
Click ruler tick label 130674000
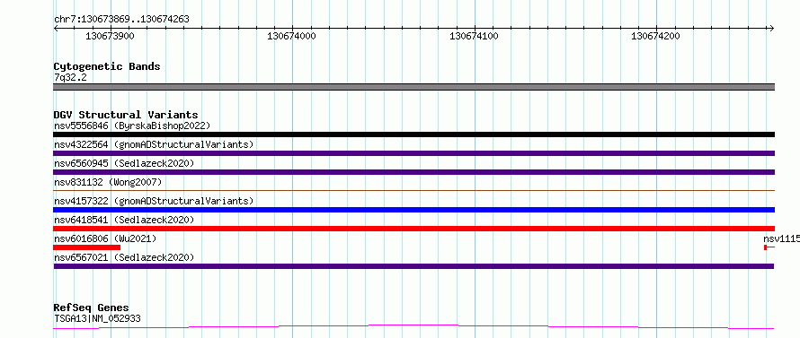point(292,36)
